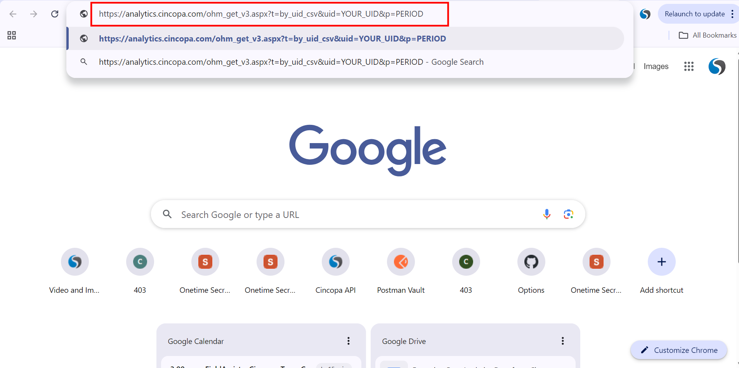This screenshot has height=368, width=739.
Task: Click the Google Drive card title
Action: 404,341
